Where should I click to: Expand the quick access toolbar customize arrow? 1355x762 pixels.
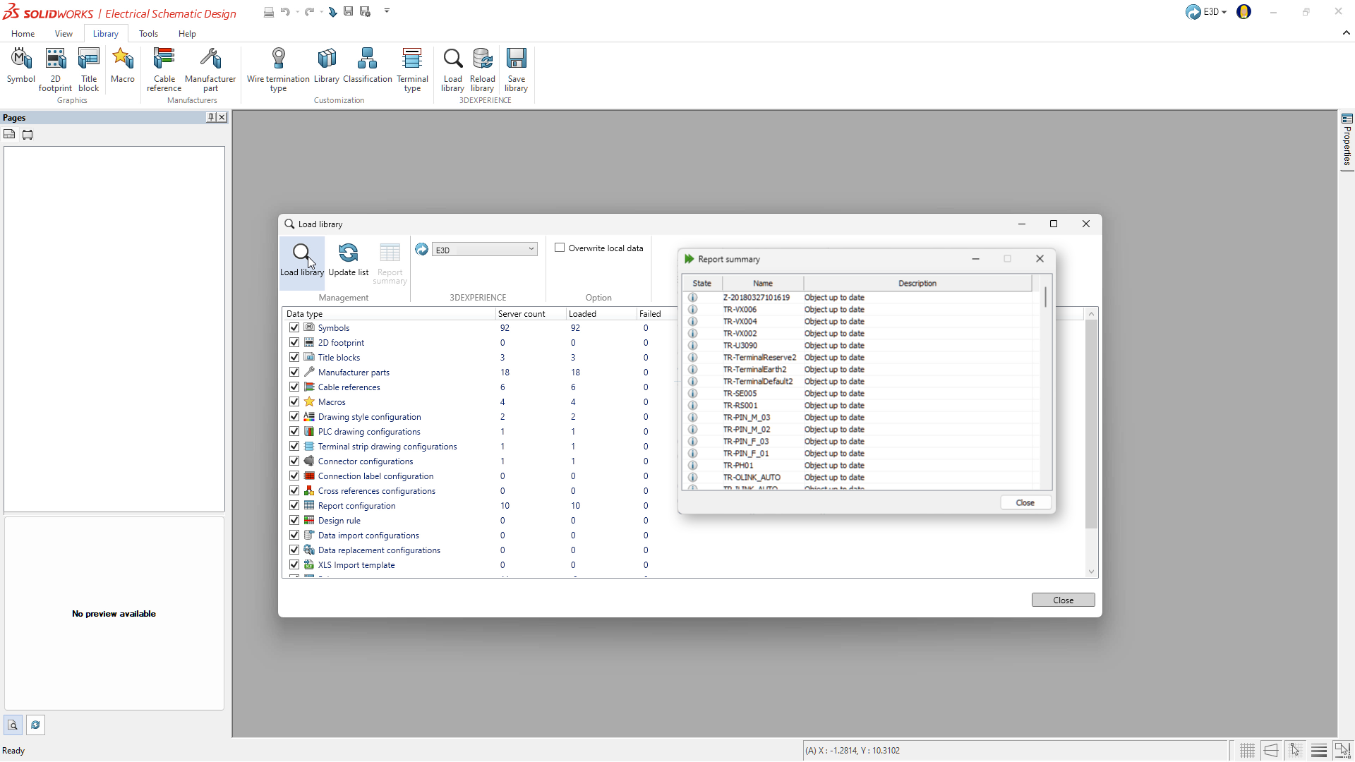pyautogui.click(x=387, y=11)
